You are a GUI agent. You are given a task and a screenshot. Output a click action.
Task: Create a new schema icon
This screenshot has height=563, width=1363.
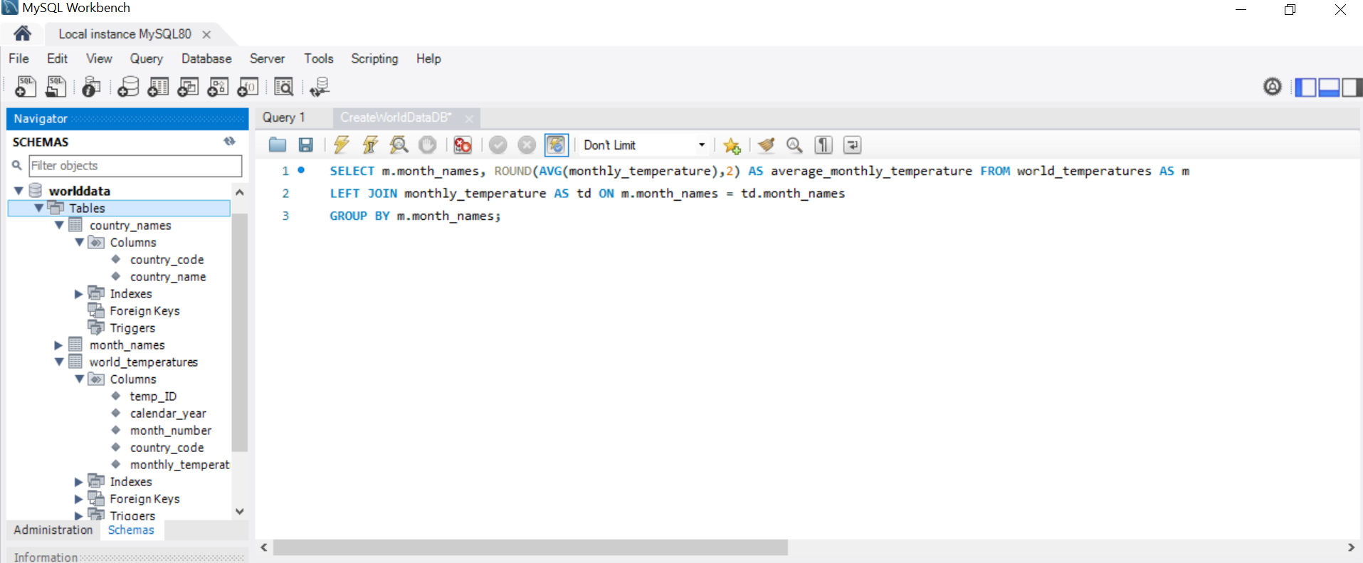pyautogui.click(x=128, y=87)
